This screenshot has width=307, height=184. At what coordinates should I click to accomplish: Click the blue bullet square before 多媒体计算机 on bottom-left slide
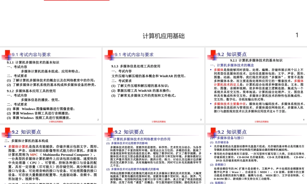(x=5, y=146)
